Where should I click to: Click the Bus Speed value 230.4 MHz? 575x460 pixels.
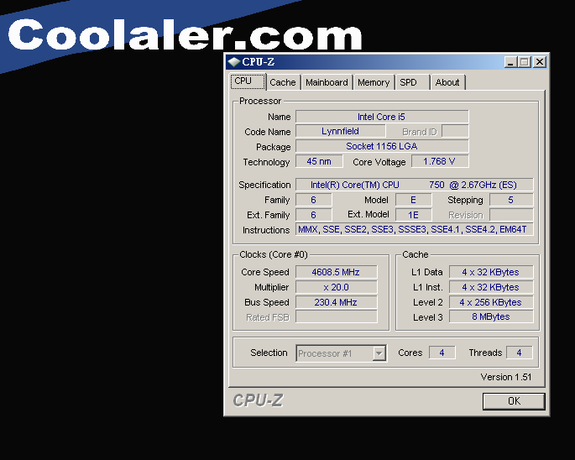point(336,302)
